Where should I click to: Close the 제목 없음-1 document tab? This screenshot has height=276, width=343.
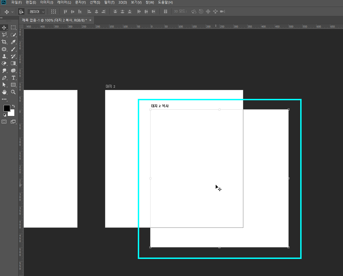pos(90,20)
